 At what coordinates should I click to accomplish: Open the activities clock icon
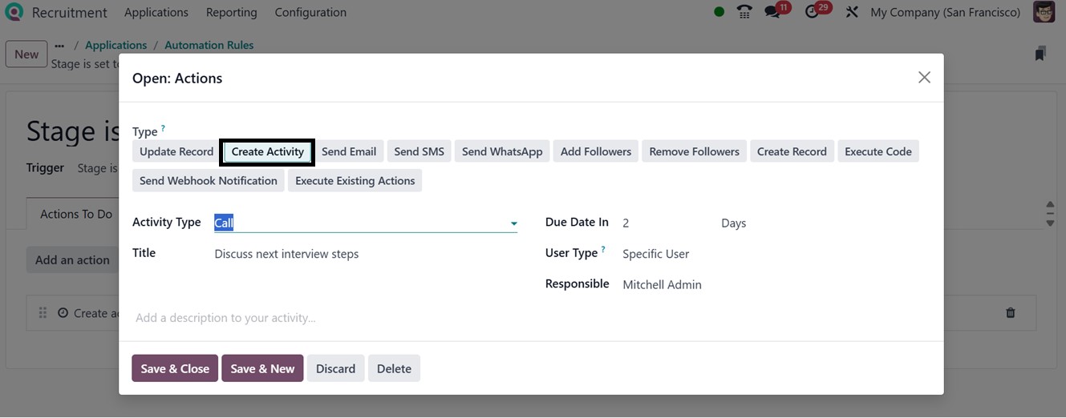pos(813,12)
